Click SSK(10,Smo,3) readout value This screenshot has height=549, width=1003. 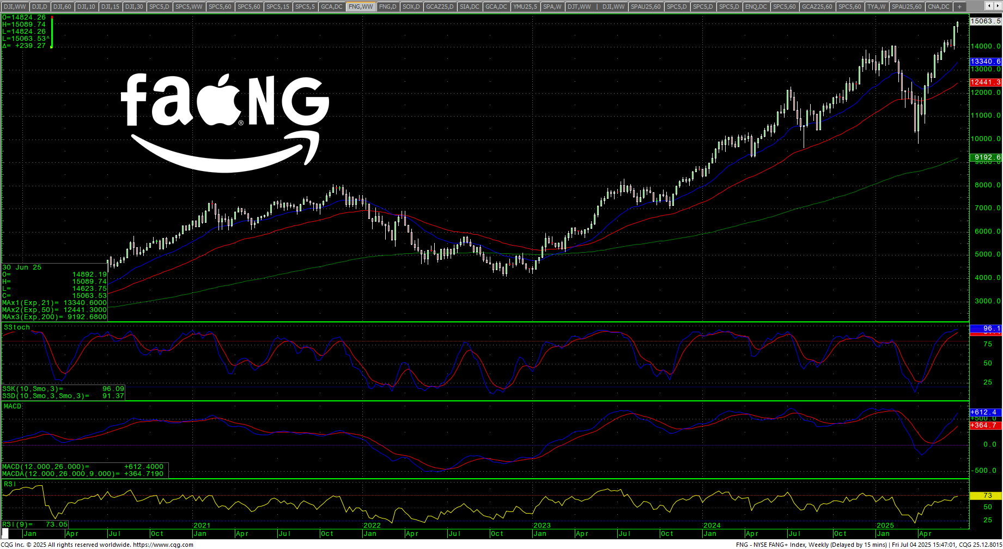pos(113,389)
